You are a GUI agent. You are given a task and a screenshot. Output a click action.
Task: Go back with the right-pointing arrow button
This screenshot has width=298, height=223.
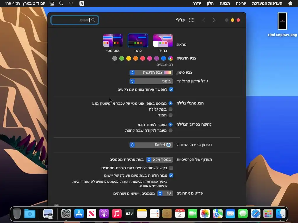(x=214, y=20)
